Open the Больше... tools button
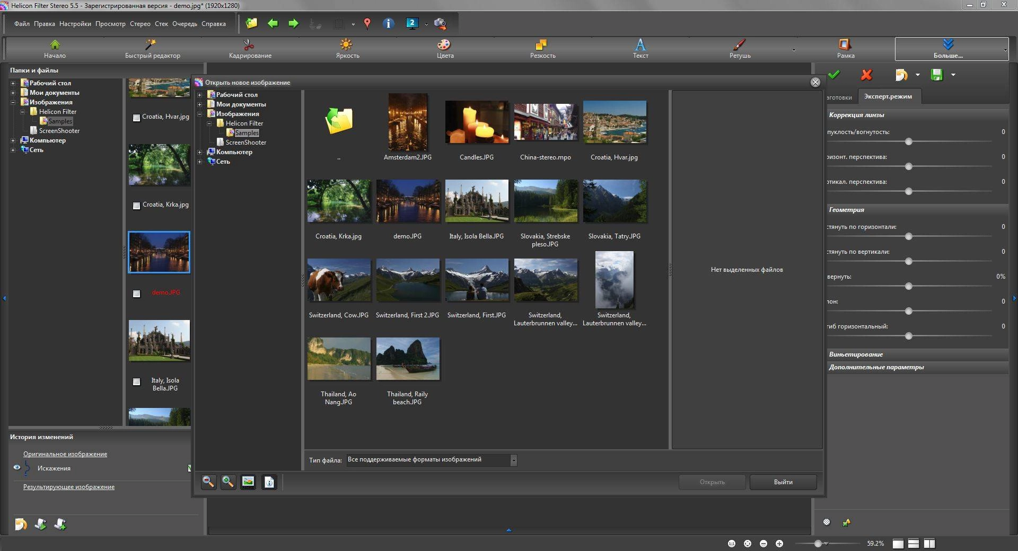The image size is (1018, 551). pos(948,49)
